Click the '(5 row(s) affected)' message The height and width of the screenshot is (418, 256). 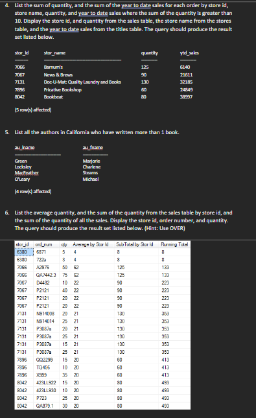click(x=33, y=110)
